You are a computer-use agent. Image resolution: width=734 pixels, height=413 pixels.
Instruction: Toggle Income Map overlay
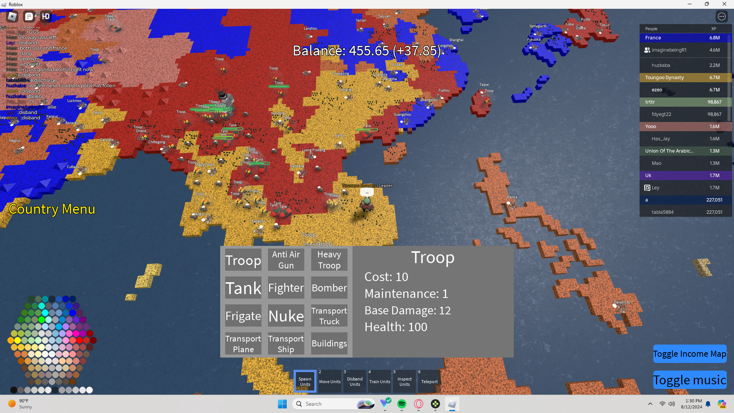[689, 354]
